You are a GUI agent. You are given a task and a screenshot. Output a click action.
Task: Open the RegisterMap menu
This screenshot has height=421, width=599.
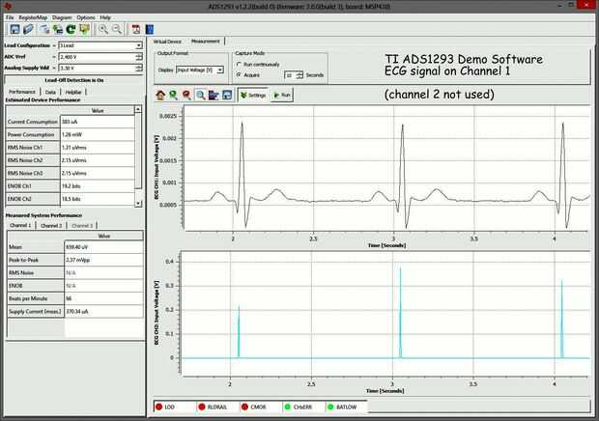(33, 17)
